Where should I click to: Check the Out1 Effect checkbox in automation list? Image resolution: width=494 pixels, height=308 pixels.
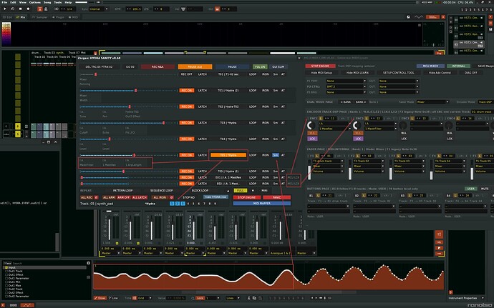click(x=6, y=274)
